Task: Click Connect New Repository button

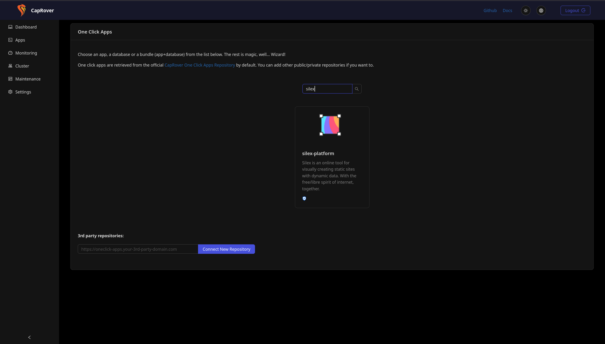Action: pyautogui.click(x=226, y=249)
